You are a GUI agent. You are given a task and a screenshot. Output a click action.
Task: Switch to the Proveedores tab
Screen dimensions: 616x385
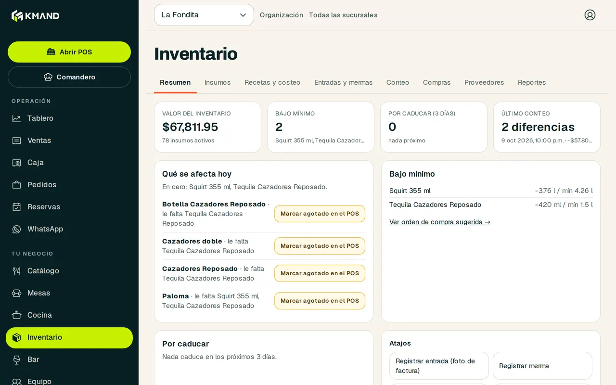click(484, 82)
